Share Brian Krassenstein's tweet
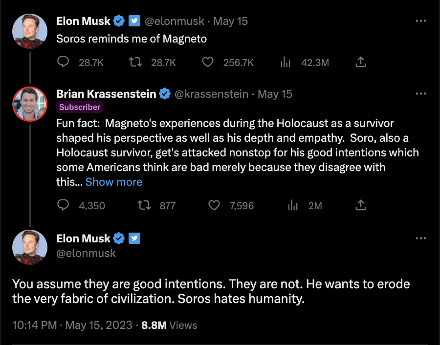The width and height of the screenshot is (440, 345). [x=361, y=205]
